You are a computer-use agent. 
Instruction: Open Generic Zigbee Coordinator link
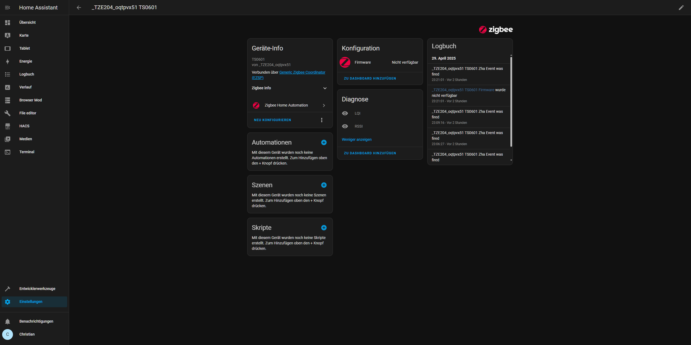coord(302,72)
